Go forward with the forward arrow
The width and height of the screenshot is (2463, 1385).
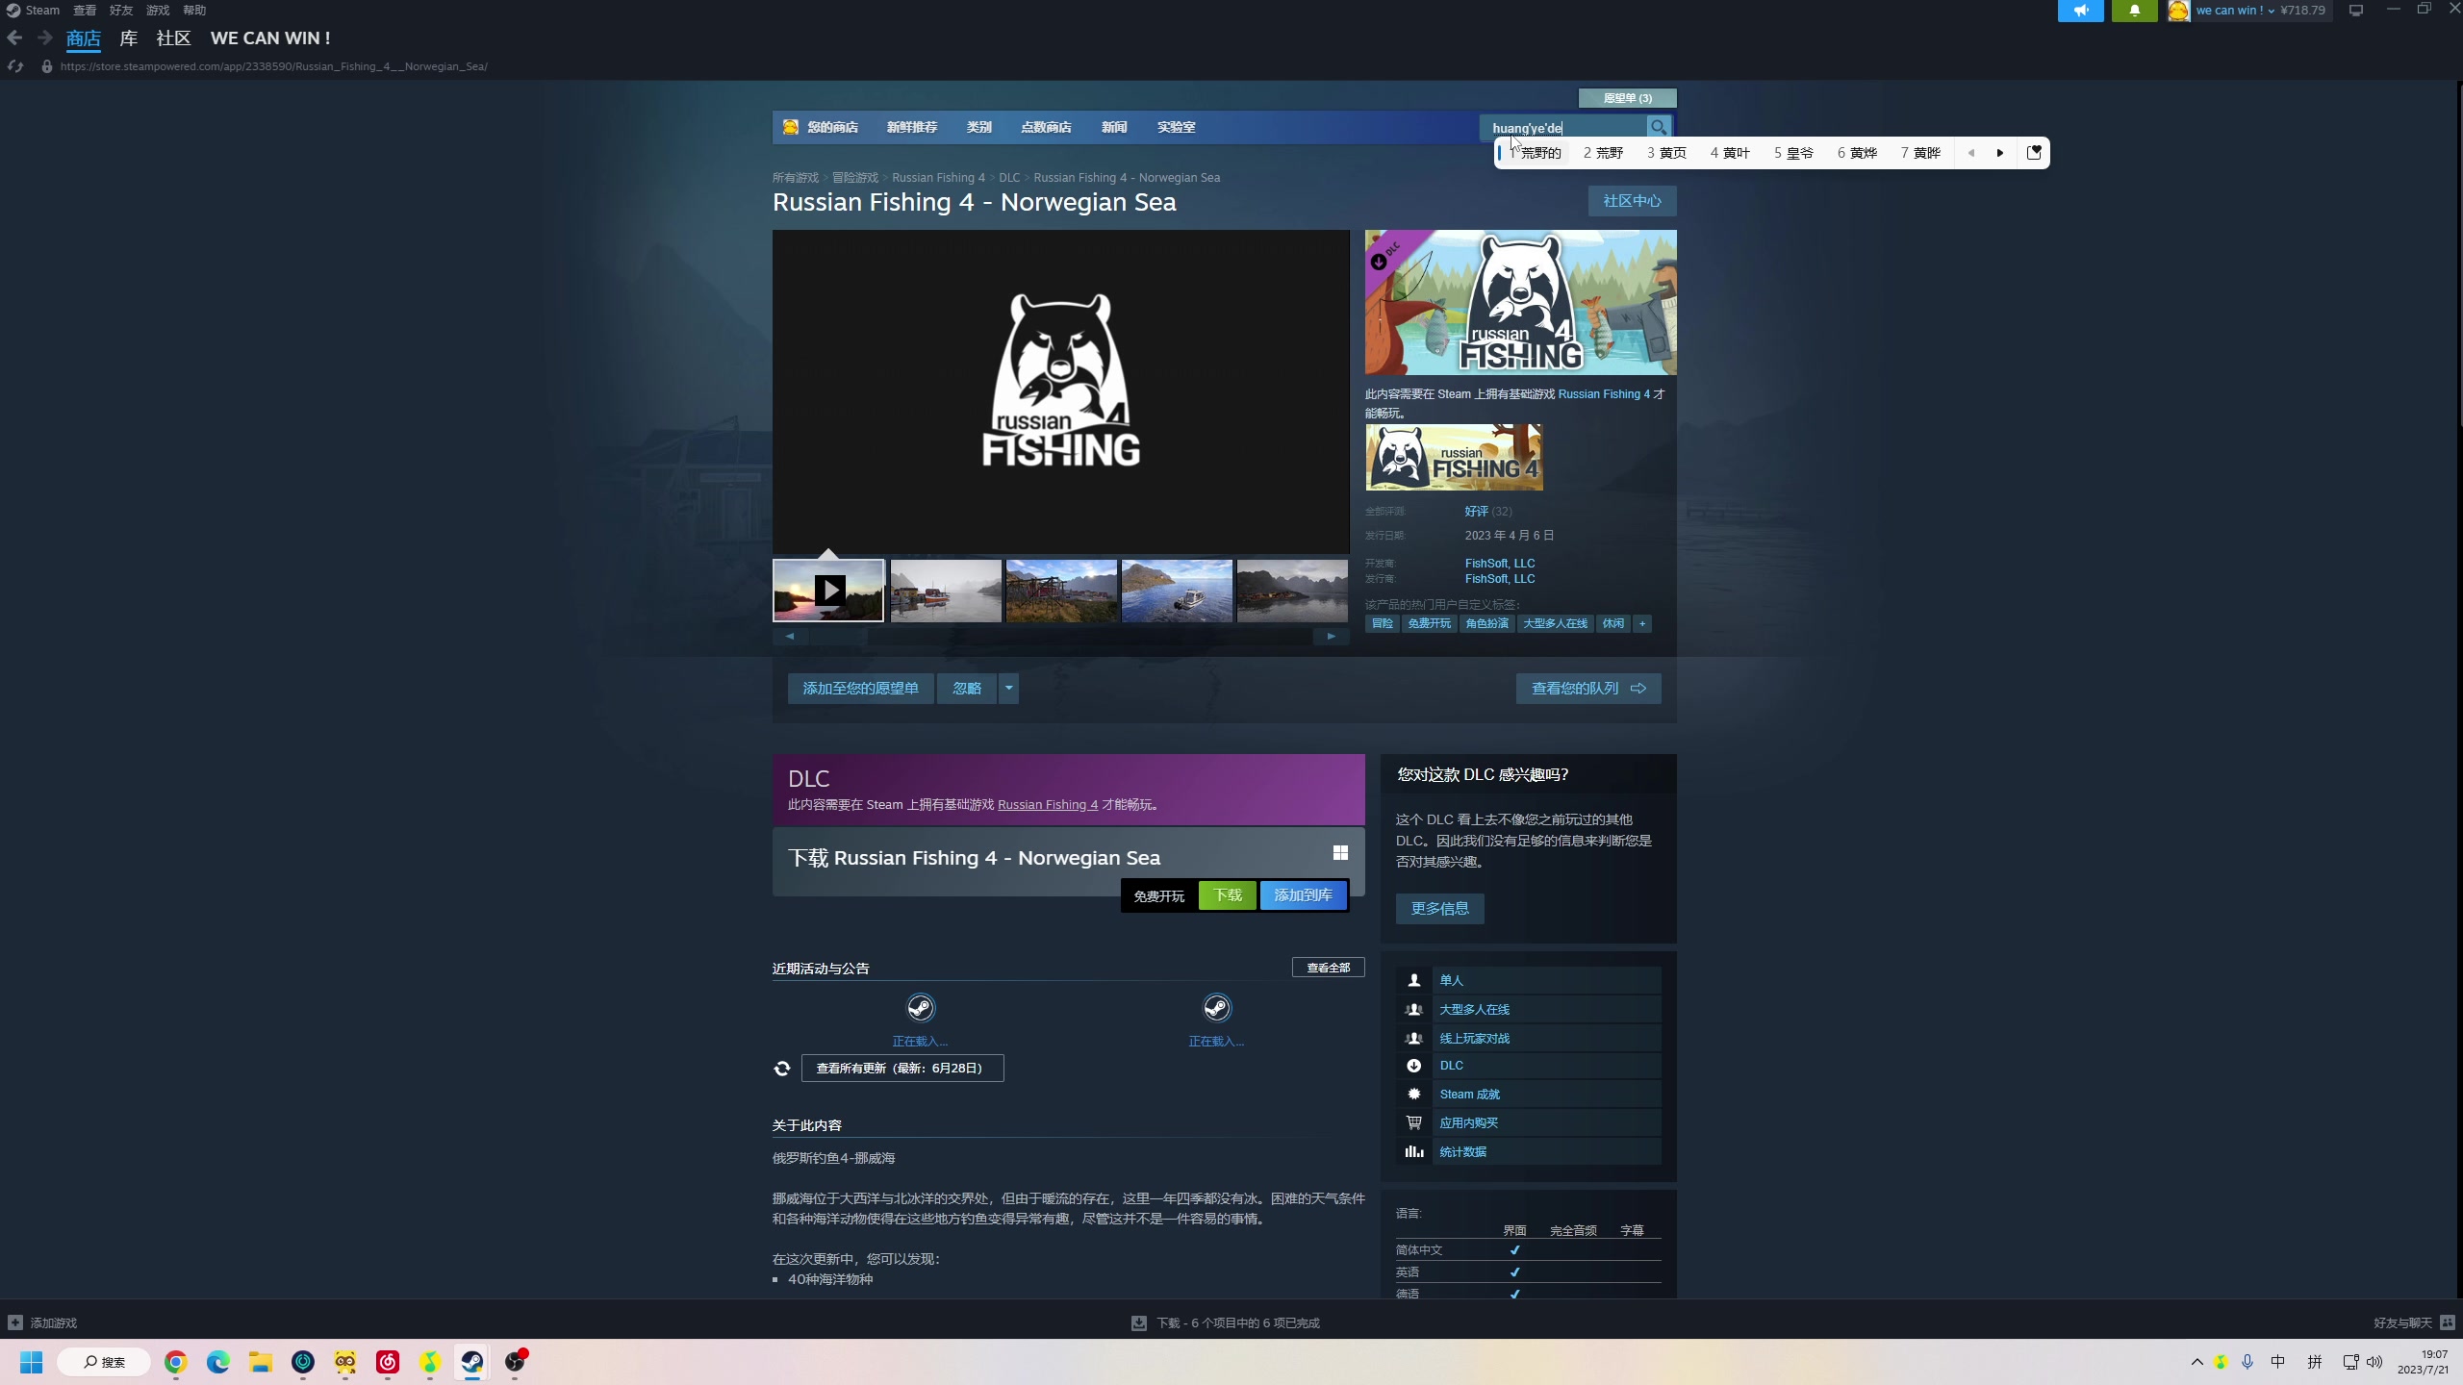44,38
